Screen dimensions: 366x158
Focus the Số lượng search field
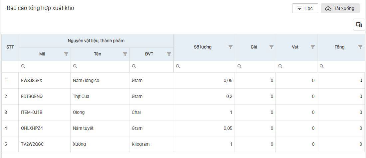pyautogui.click(x=206, y=66)
